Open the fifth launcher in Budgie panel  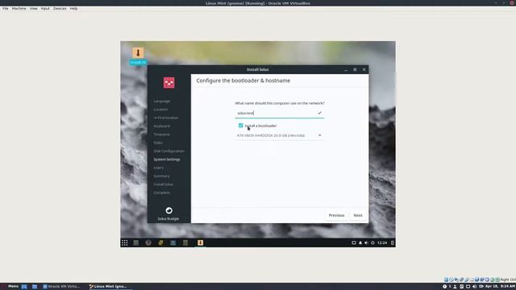click(x=185, y=242)
